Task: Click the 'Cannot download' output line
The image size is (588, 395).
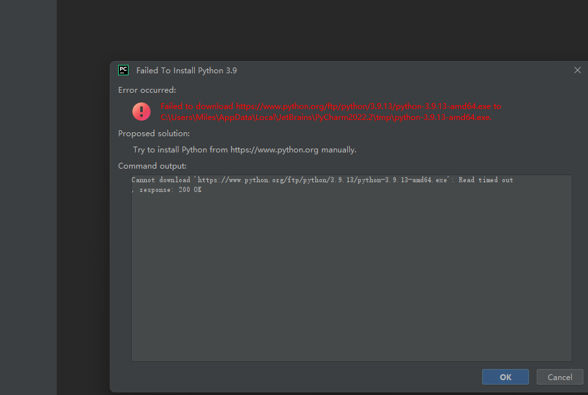Action: coord(322,180)
